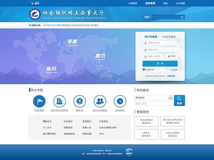The height and width of the screenshot is (160, 214).
Task: Click the blue 登录 button
Action: point(160,64)
